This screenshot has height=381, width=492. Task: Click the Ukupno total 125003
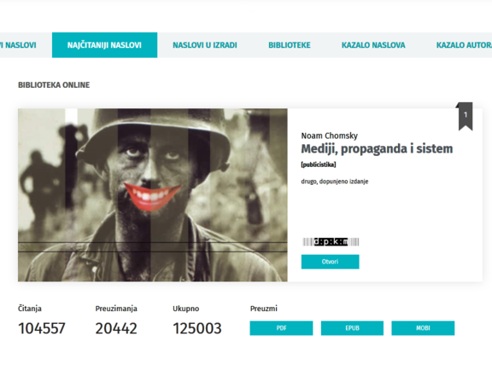(197, 328)
